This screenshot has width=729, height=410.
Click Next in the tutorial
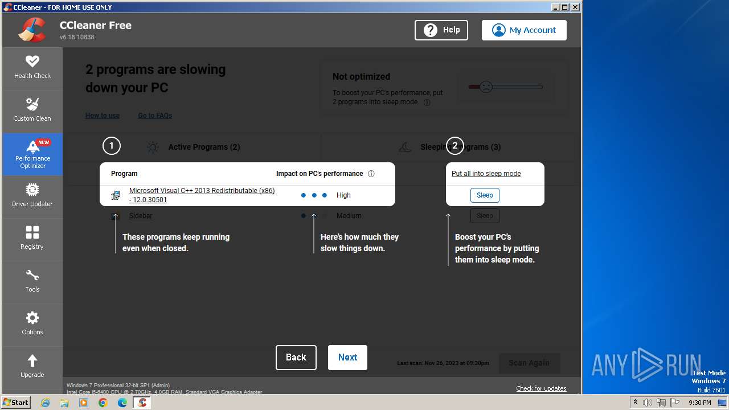click(x=347, y=358)
